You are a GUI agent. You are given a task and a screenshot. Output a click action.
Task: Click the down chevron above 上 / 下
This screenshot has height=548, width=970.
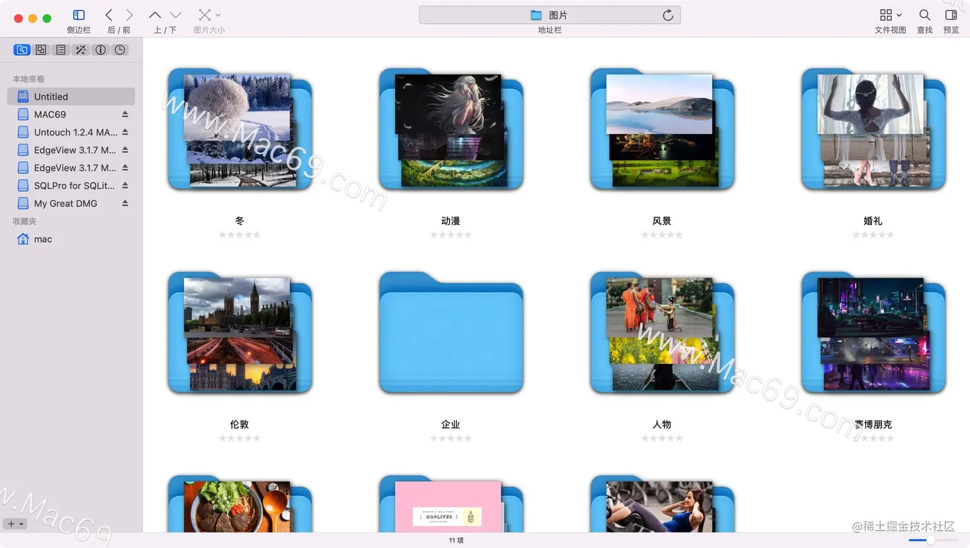176,15
